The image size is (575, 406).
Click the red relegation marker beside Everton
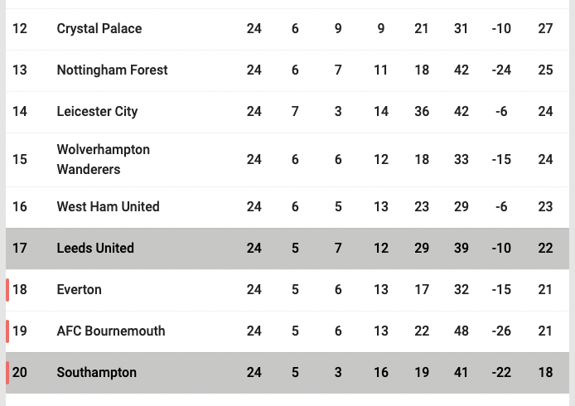point(7,290)
